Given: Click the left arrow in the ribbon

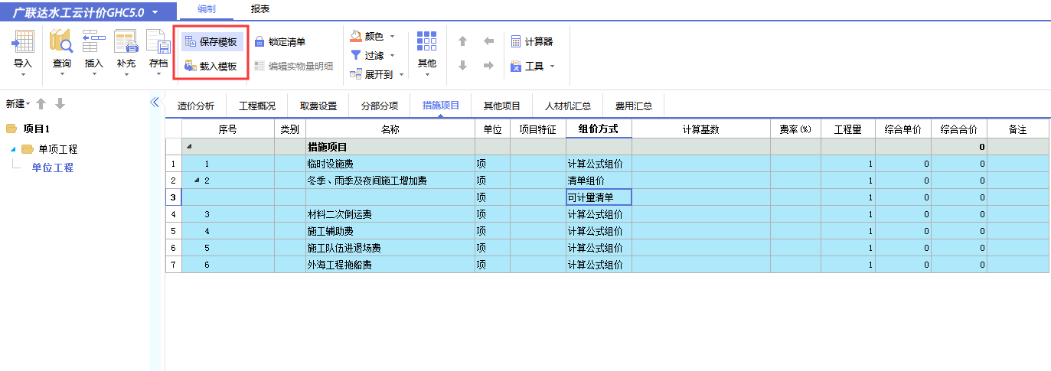Looking at the screenshot, I should pos(488,41).
